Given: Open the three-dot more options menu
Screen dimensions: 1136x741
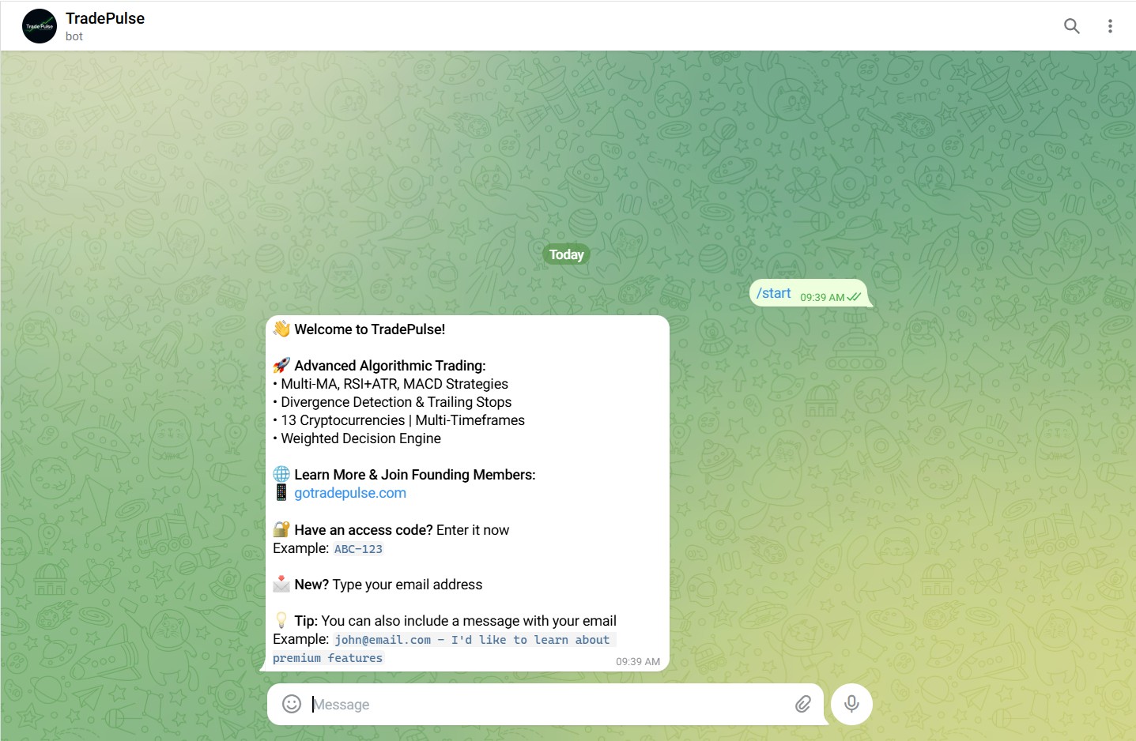Looking at the screenshot, I should pos(1110,26).
